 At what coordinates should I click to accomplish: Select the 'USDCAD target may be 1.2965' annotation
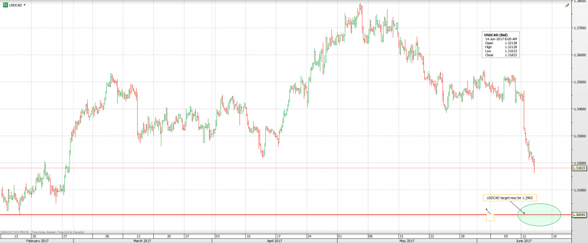[x=510, y=198]
